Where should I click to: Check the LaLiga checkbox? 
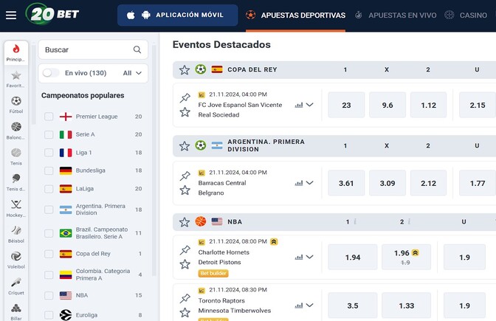click(49, 189)
